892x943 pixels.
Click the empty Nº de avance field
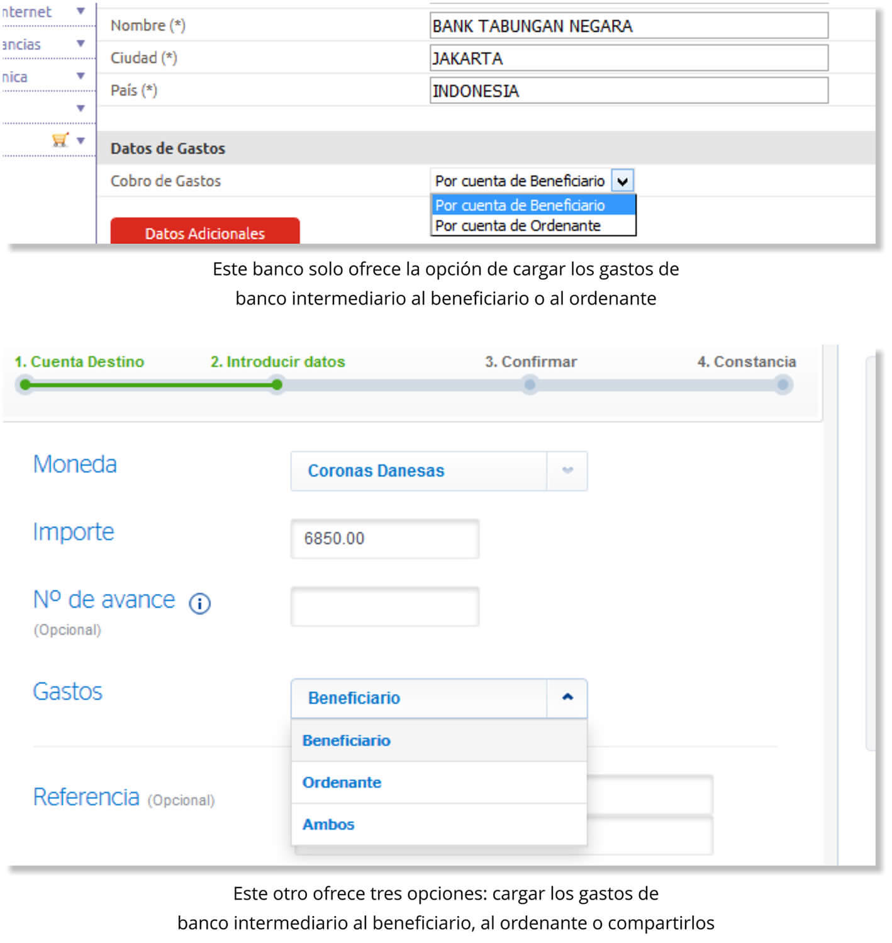click(385, 606)
